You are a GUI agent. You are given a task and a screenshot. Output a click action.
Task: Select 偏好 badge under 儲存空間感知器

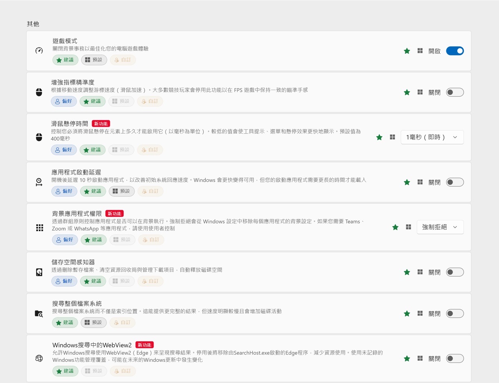(x=64, y=281)
